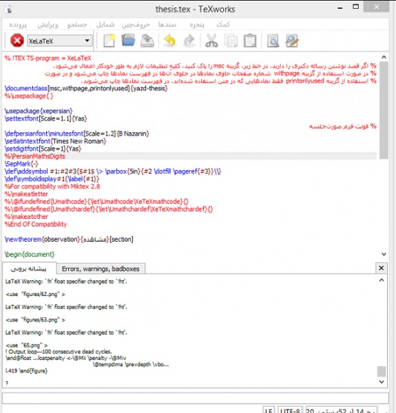Image resolution: width=396 pixels, height=413 pixels.
Task: Undo the last edit with the yellow arrow
Action: (170, 41)
